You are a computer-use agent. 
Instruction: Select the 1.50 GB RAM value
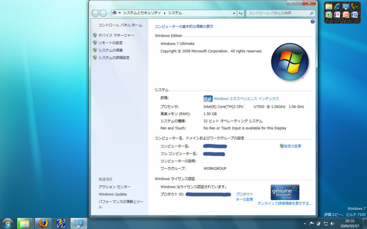[x=210, y=114]
